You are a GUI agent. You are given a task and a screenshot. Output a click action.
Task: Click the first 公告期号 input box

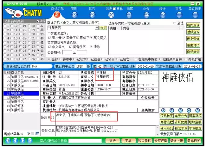67,52
